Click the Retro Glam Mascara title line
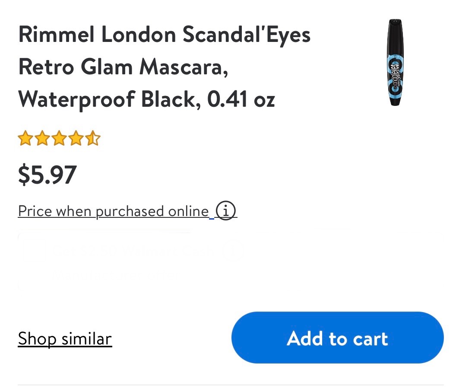The image size is (459, 389). pos(123,67)
